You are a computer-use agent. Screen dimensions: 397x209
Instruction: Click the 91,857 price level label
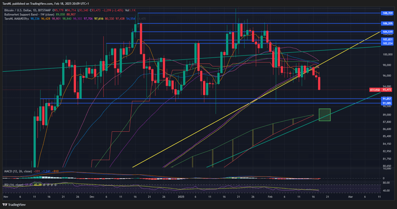click(388, 99)
